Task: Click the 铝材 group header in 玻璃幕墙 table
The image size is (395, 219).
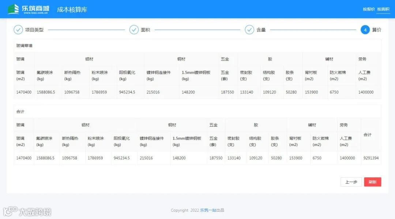Action: point(89,59)
